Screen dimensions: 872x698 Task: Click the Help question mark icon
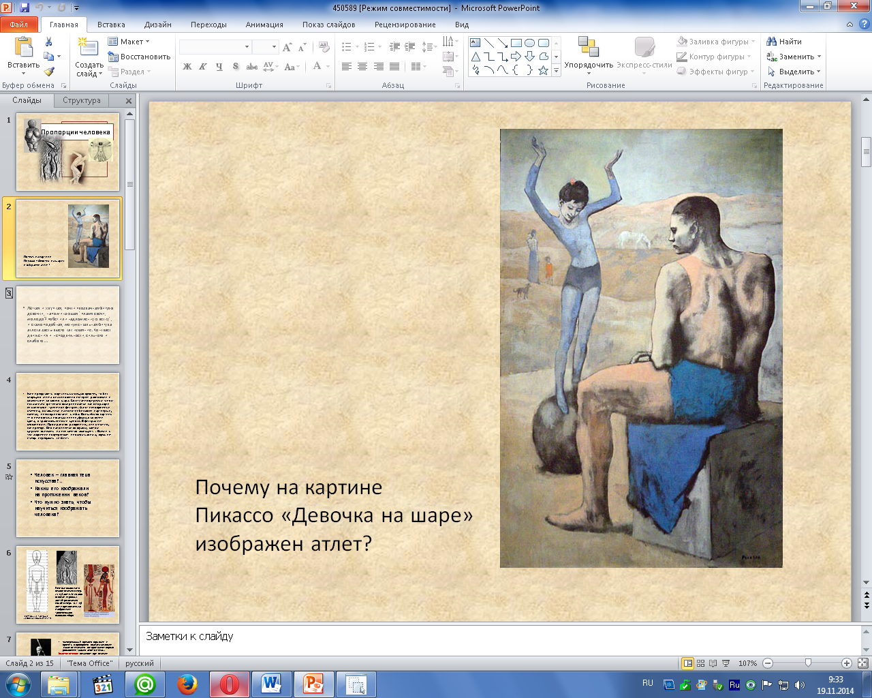(863, 25)
